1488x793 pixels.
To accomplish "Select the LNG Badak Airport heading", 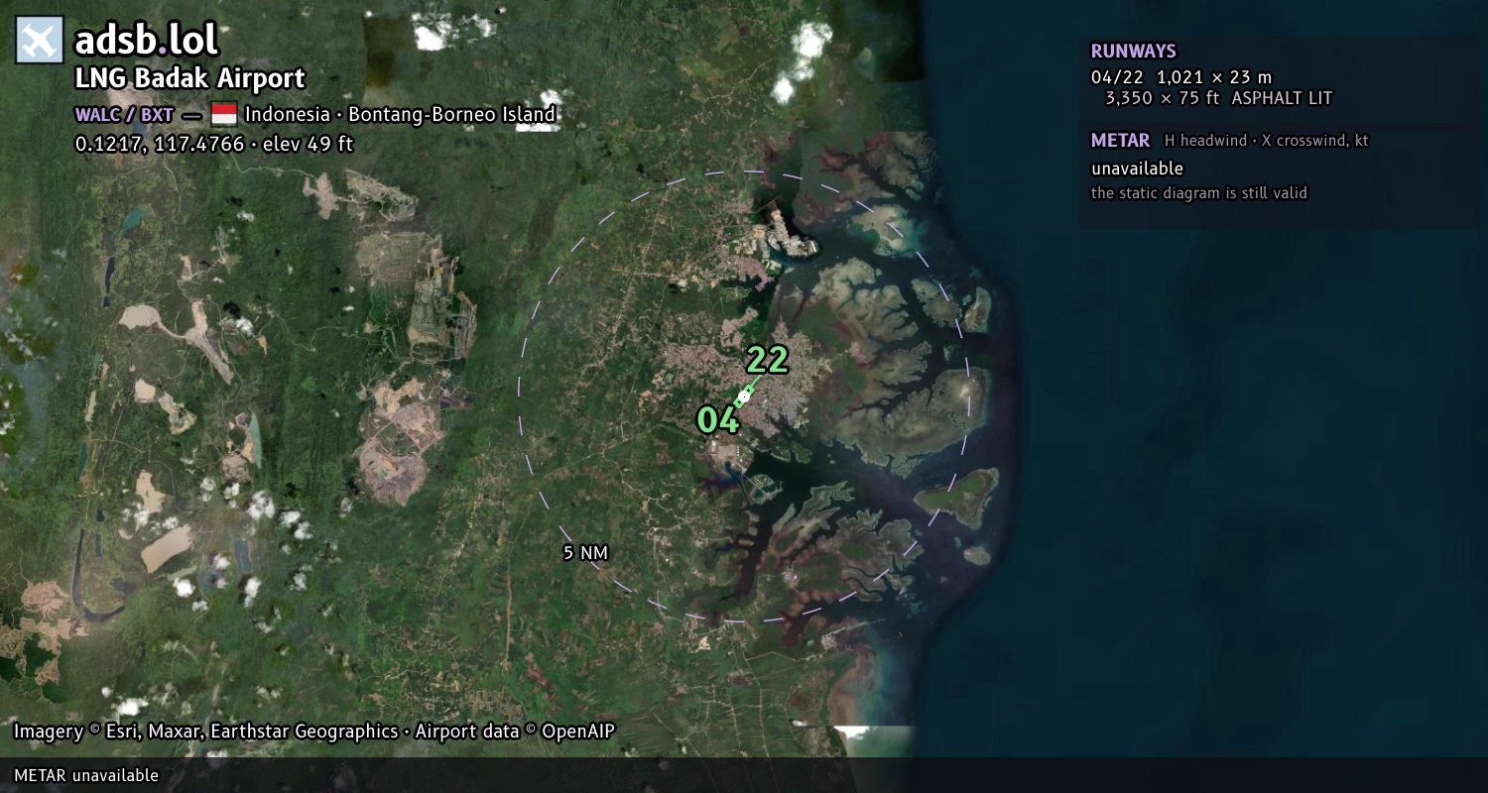I will coord(190,78).
